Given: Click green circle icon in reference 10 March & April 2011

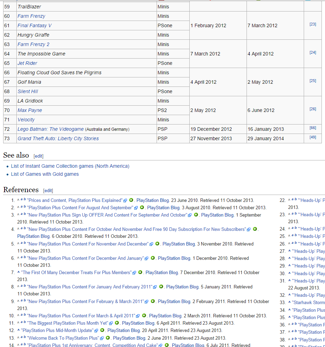Looking at the screenshot, I should (x=144, y=316).
